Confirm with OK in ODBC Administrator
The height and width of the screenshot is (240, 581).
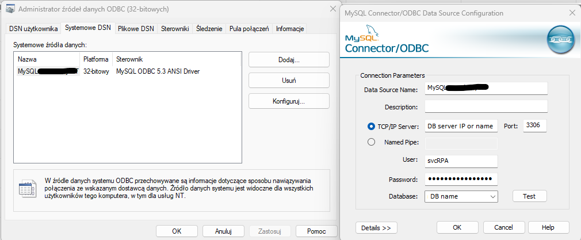[x=177, y=231]
